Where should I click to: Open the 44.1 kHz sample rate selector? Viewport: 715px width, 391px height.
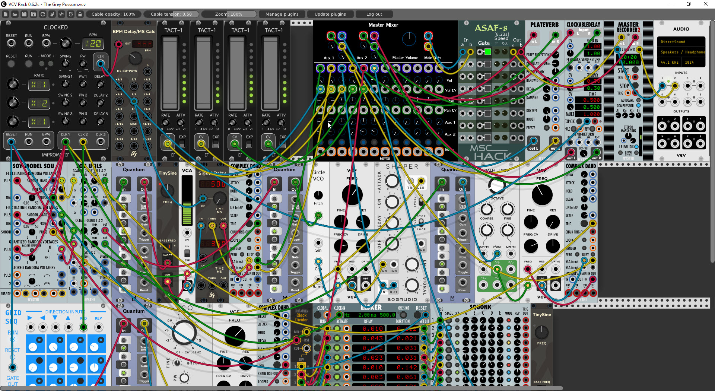click(669, 62)
